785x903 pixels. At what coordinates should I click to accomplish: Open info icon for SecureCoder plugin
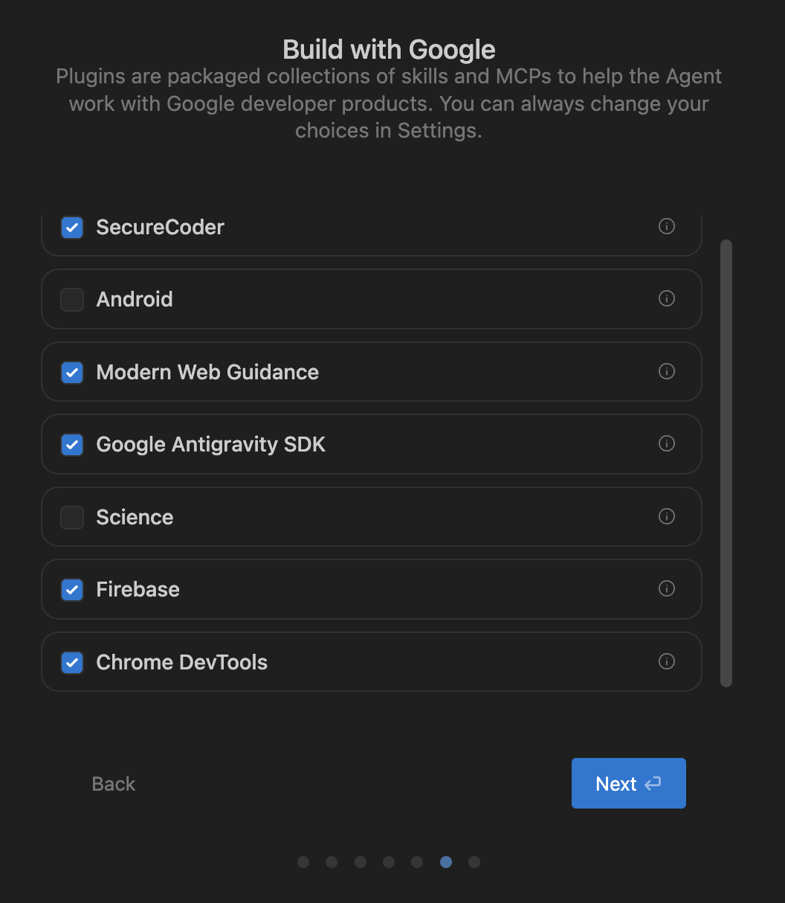tap(667, 226)
